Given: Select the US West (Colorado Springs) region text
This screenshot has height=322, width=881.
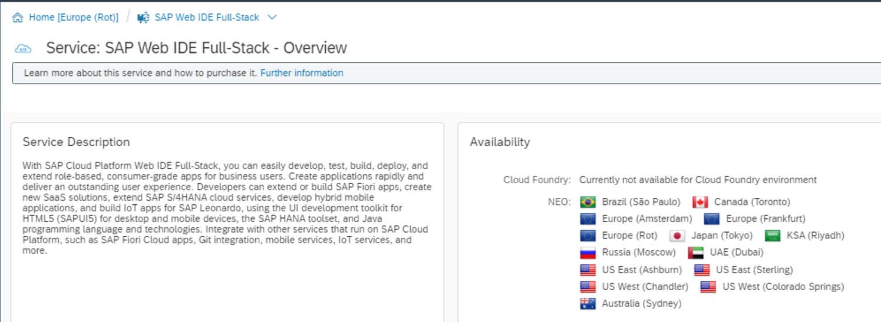Looking at the screenshot, I should coord(783,287).
